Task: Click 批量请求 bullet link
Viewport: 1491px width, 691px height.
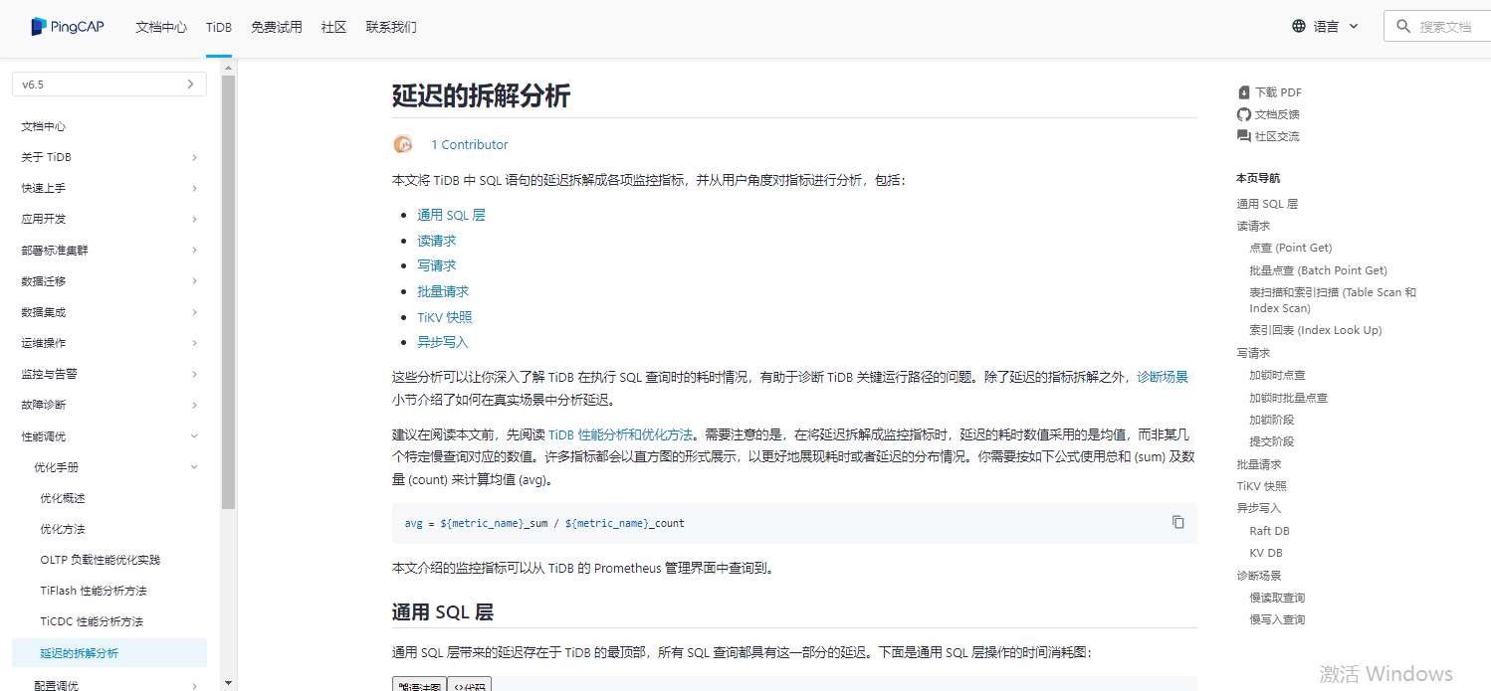Action: [x=443, y=291]
